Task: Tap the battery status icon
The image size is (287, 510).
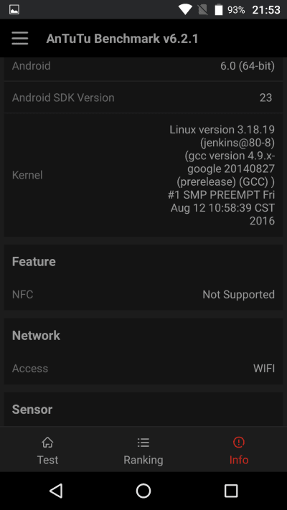Action: pos(219,9)
